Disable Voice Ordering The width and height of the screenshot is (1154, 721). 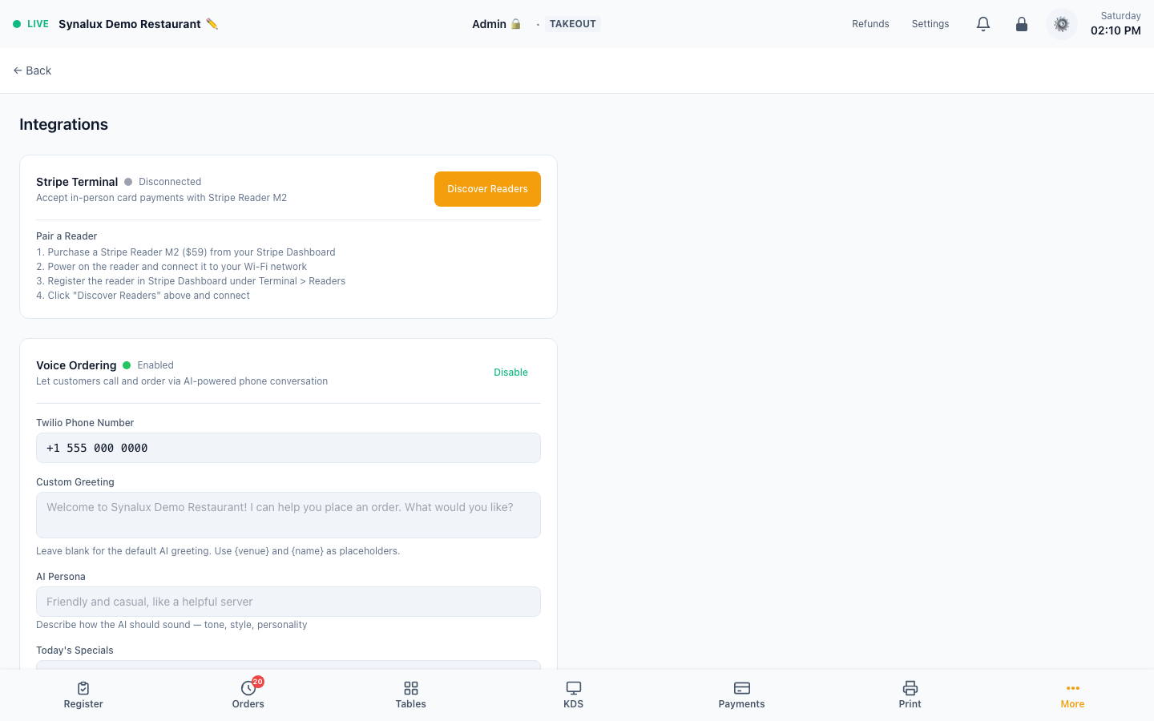[x=510, y=373]
